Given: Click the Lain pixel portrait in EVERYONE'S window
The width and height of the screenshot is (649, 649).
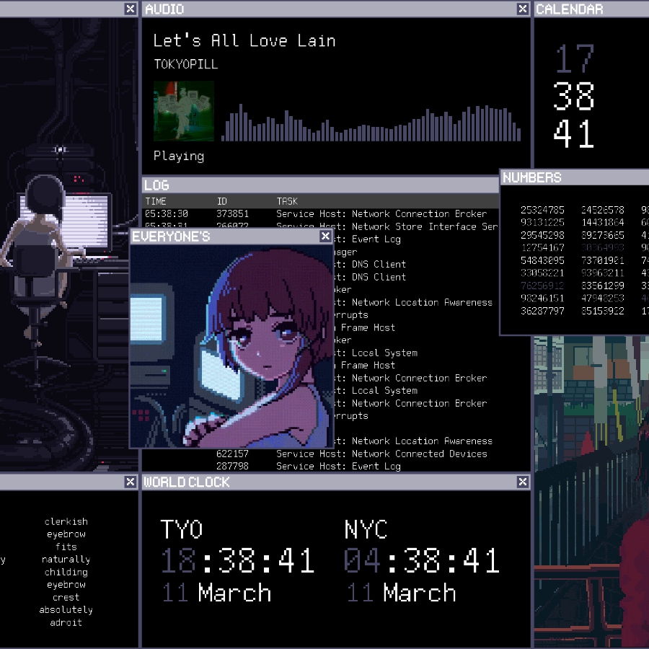Looking at the screenshot, I should 231,346.
